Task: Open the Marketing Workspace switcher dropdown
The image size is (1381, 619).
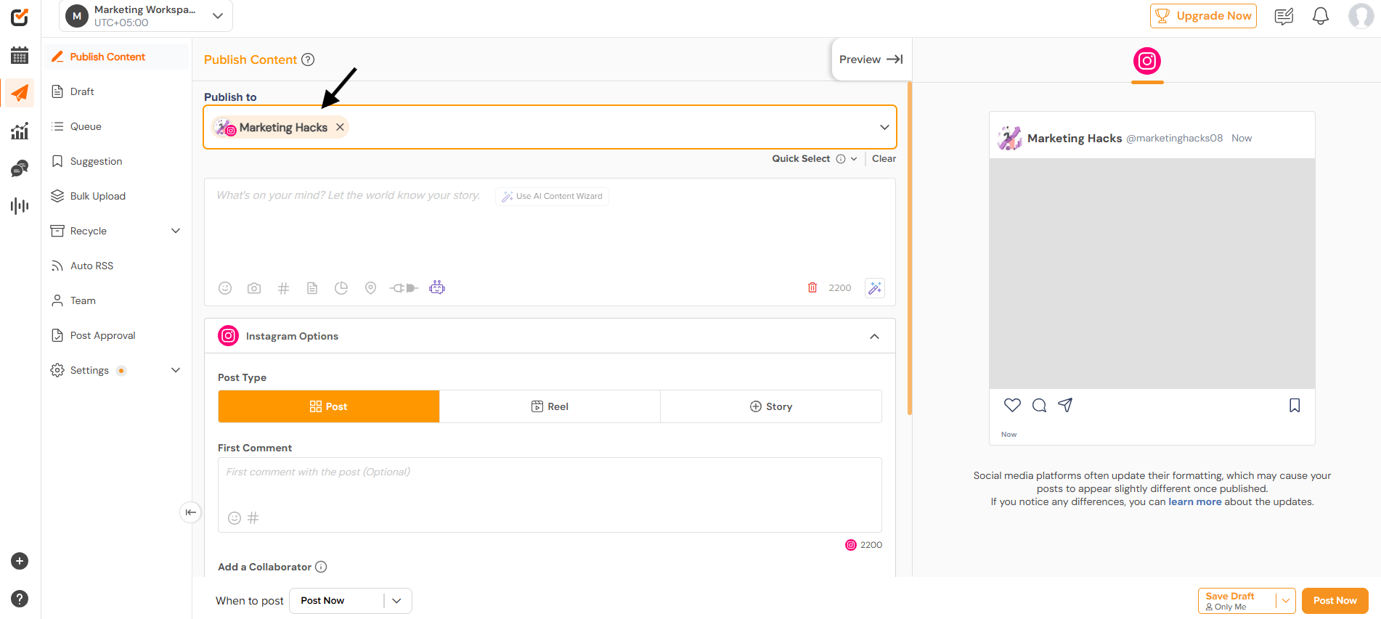Action: click(146, 16)
